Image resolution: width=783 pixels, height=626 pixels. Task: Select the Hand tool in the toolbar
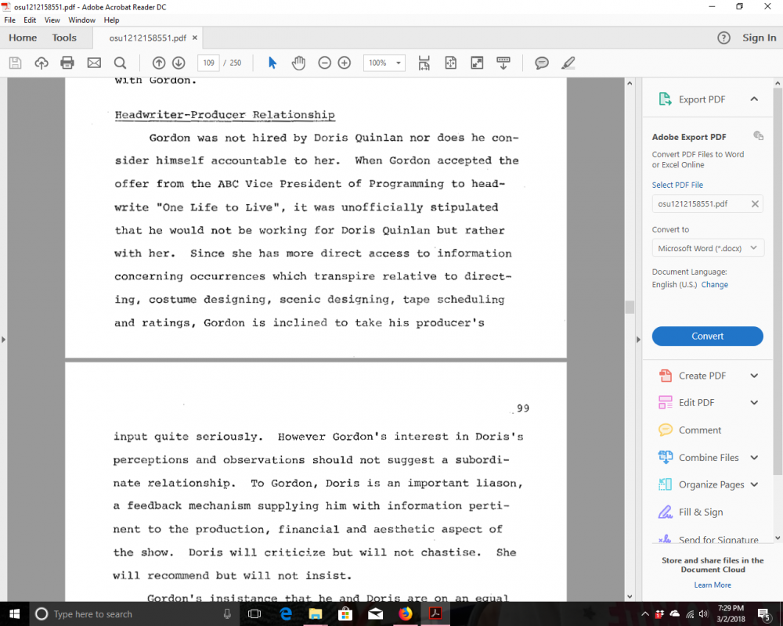298,63
